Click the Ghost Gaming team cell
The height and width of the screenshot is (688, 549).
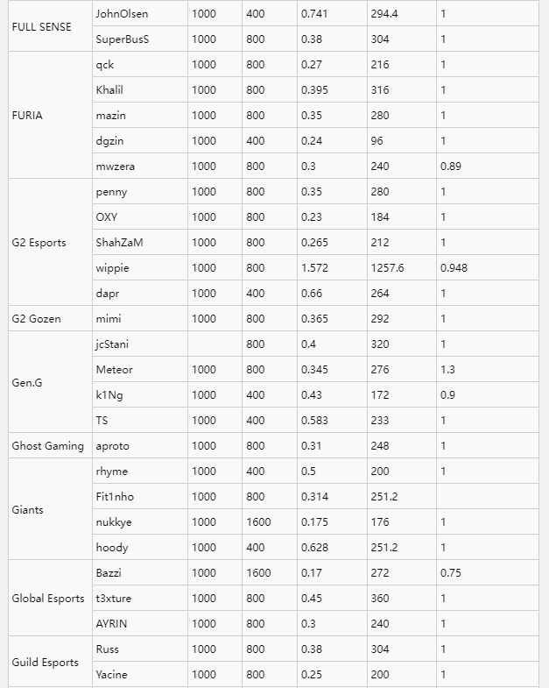click(x=47, y=445)
